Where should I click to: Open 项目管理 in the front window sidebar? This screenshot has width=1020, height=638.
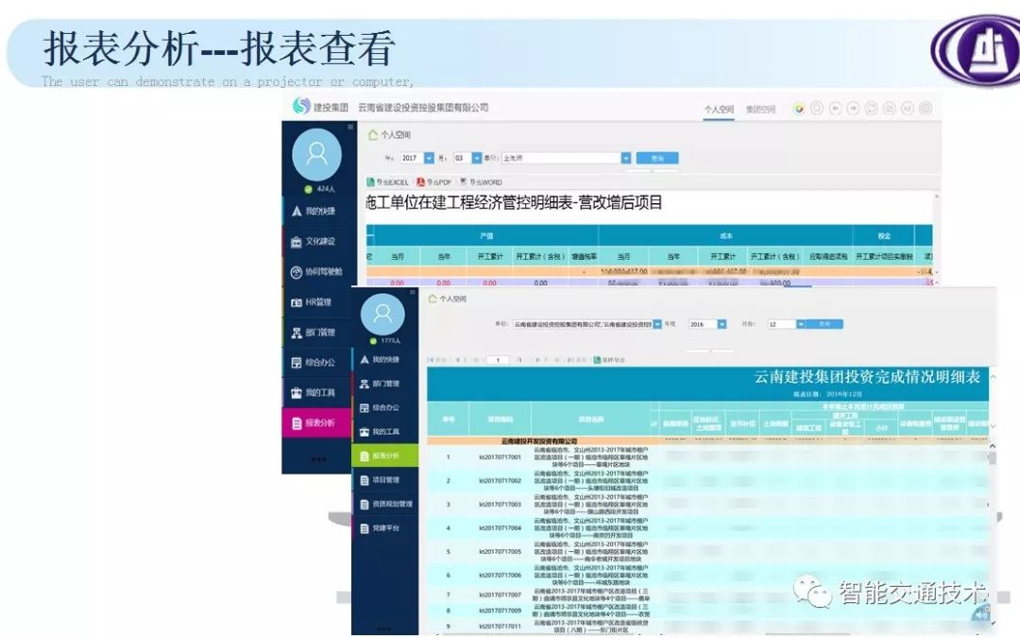385,480
